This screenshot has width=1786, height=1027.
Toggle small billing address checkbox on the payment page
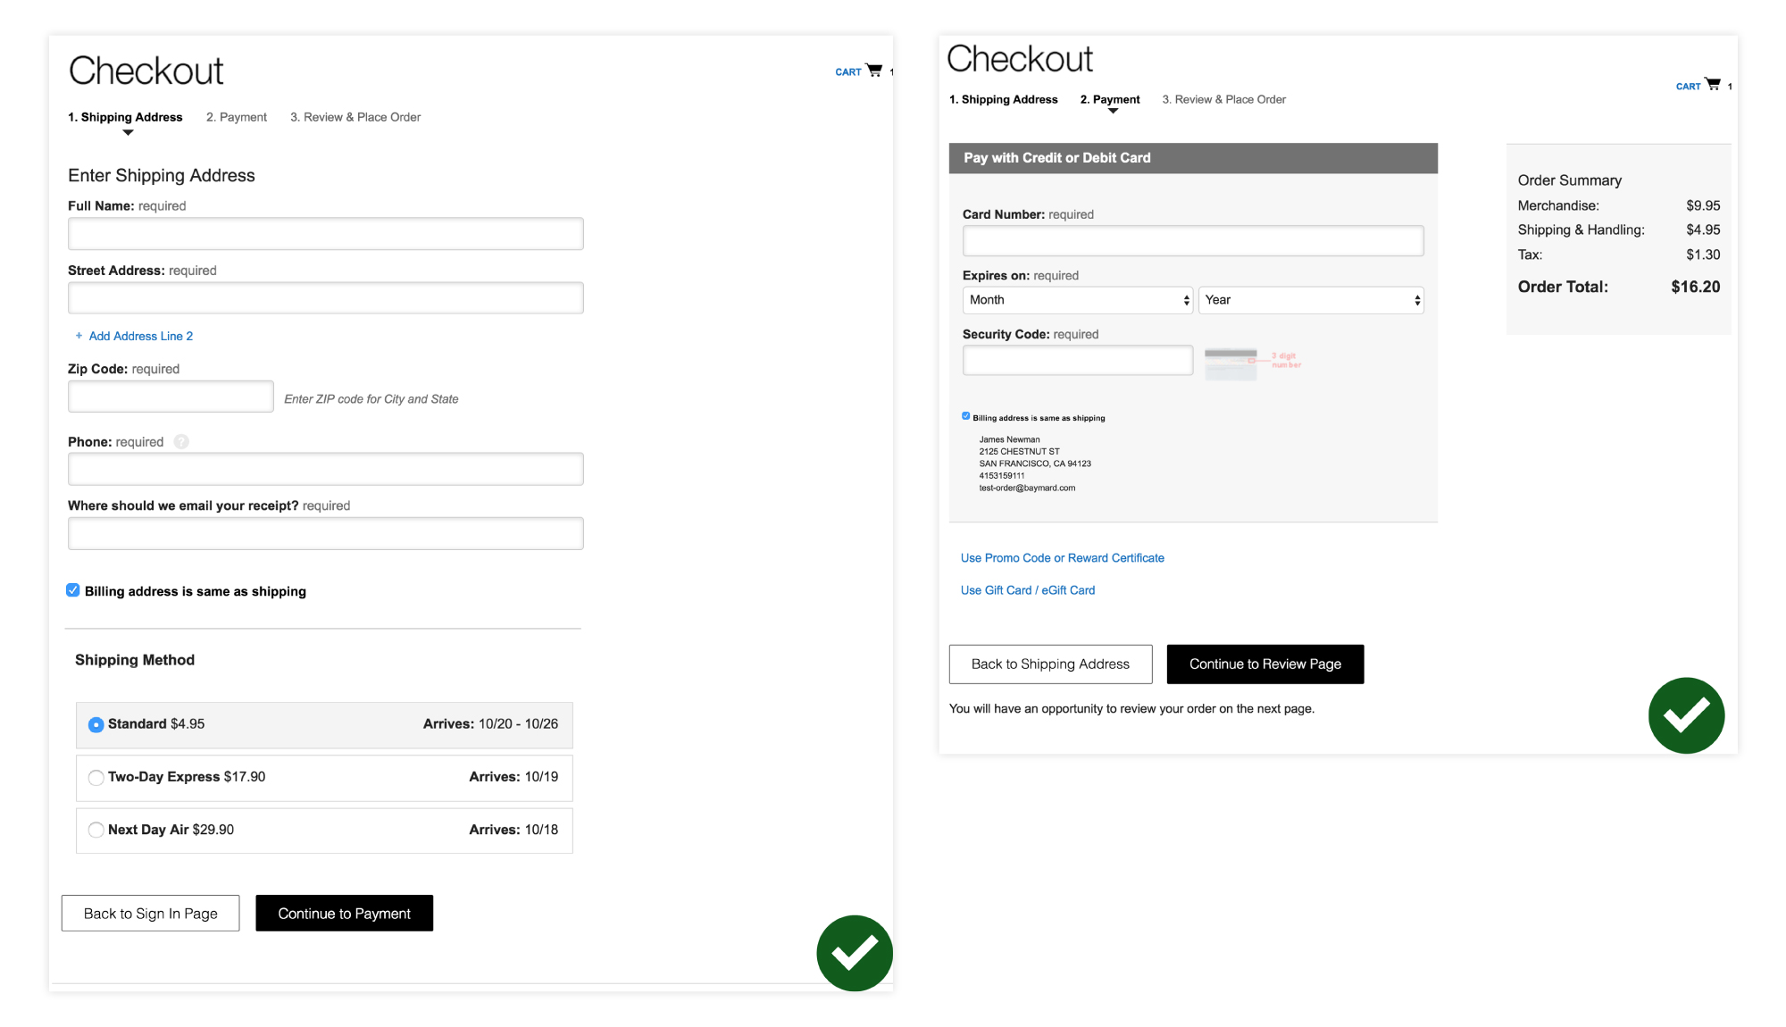tap(965, 416)
